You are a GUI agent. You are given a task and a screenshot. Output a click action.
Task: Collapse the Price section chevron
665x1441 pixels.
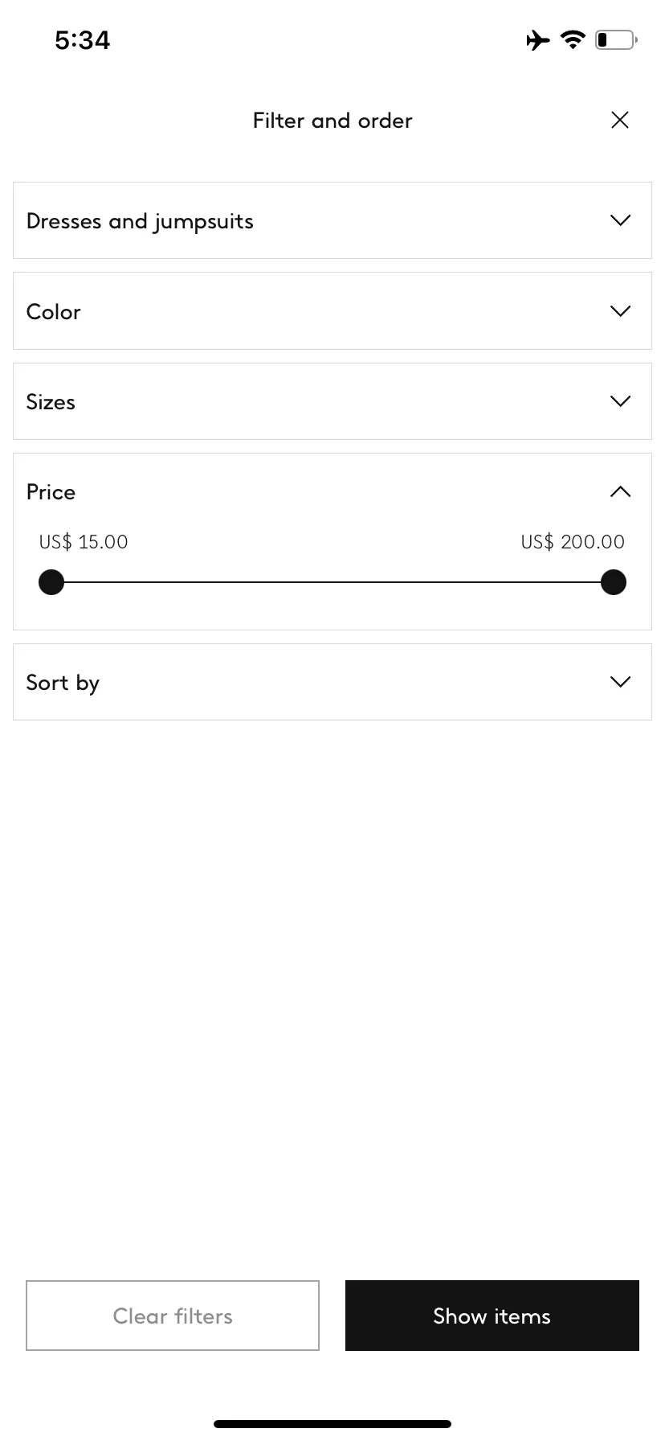pyautogui.click(x=620, y=491)
